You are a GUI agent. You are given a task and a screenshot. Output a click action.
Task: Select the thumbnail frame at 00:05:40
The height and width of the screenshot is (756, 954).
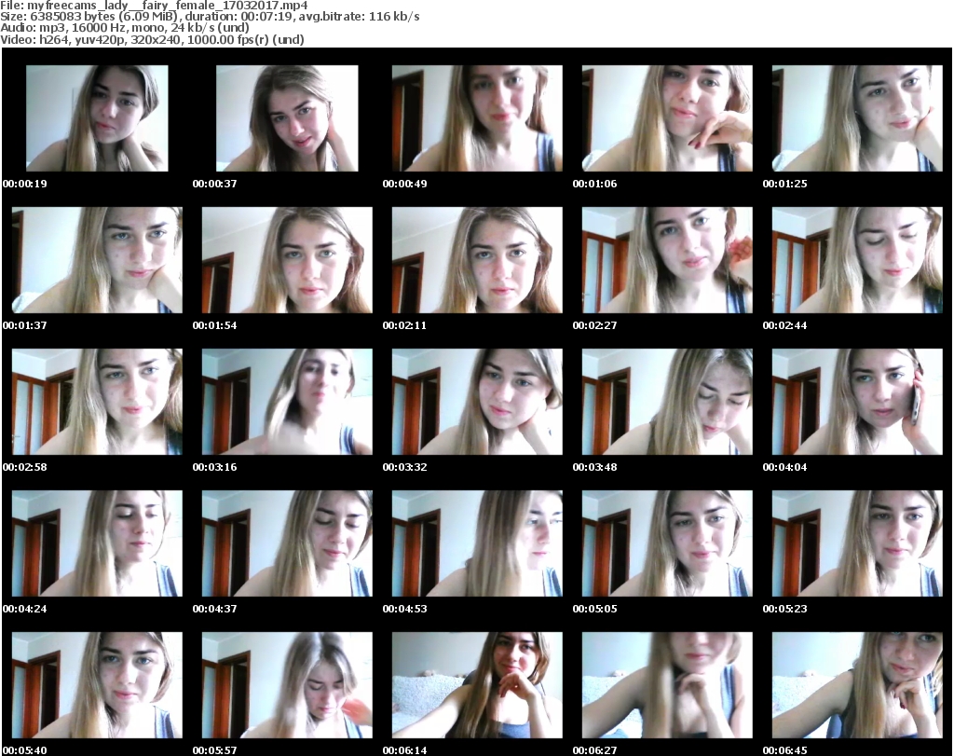pos(97,685)
